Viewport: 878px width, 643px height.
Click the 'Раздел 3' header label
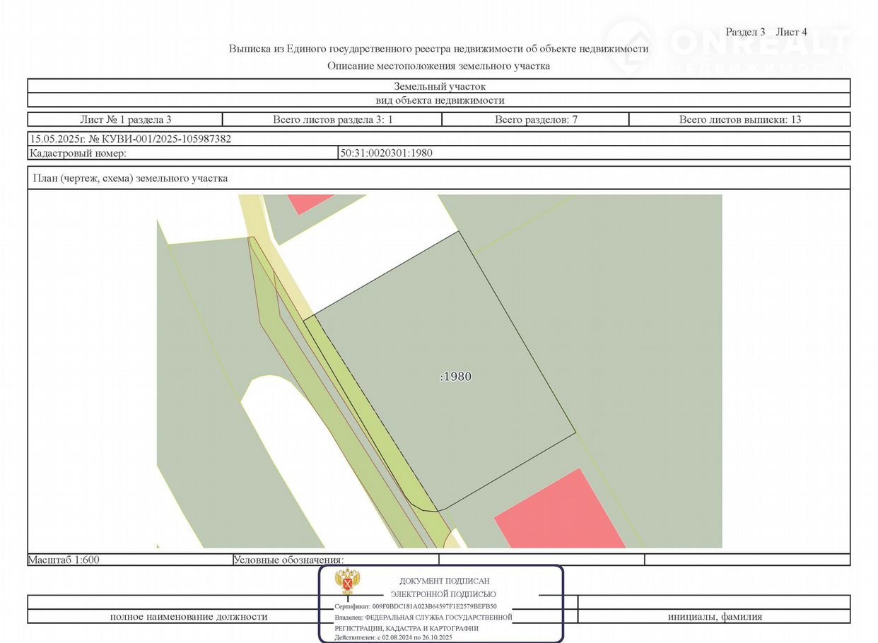[x=745, y=32]
